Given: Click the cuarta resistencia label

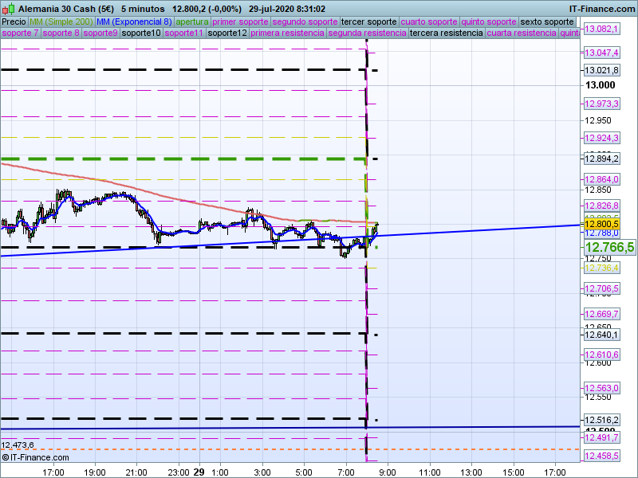Looking at the screenshot, I should pyautogui.click(x=522, y=33).
